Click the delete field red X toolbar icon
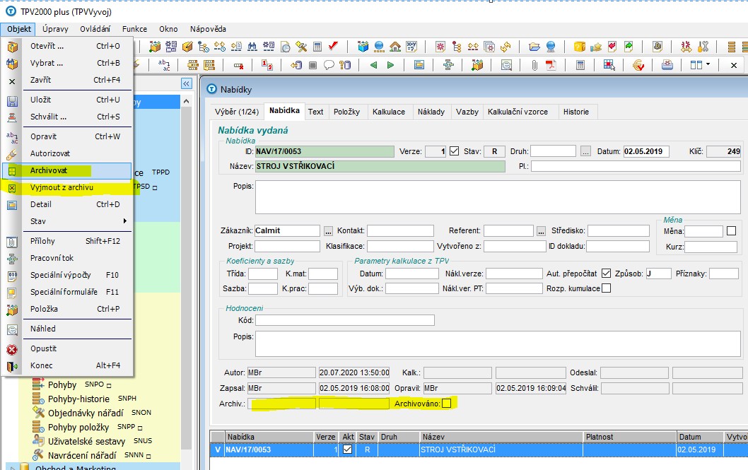The height and width of the screenshot is (470, 748). (x=238, y=65)
